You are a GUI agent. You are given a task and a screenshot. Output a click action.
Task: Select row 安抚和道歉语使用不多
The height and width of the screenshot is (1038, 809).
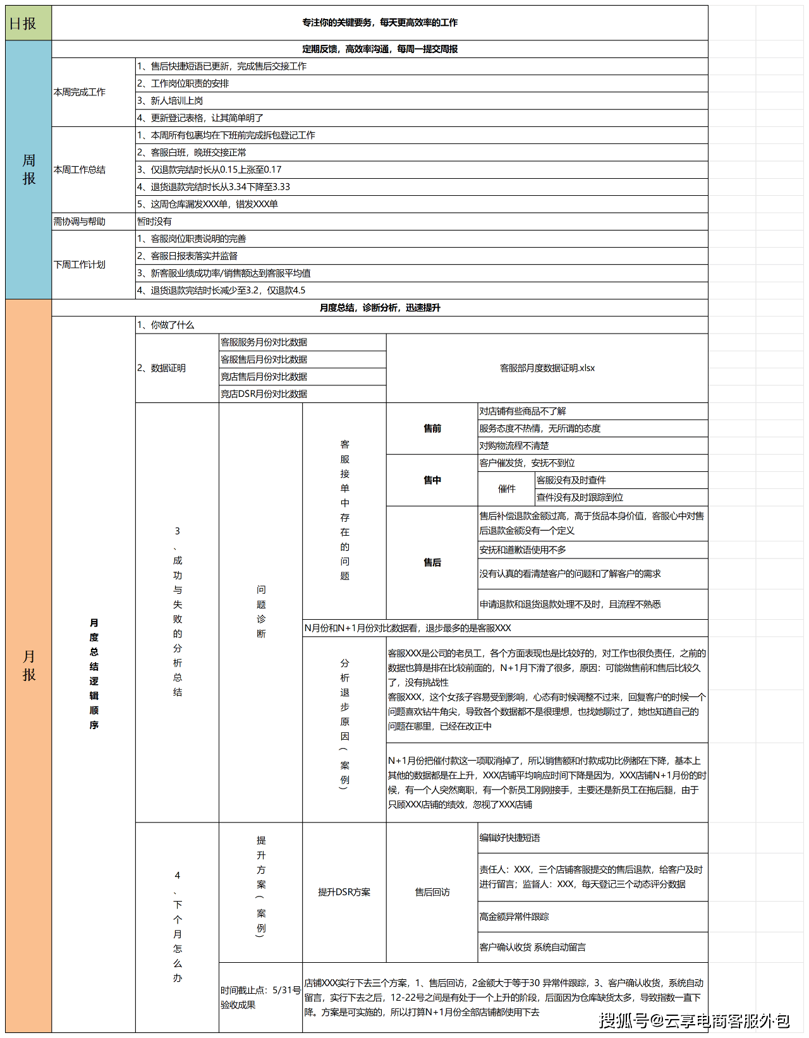pyautogui.click(x=593, y=550)
